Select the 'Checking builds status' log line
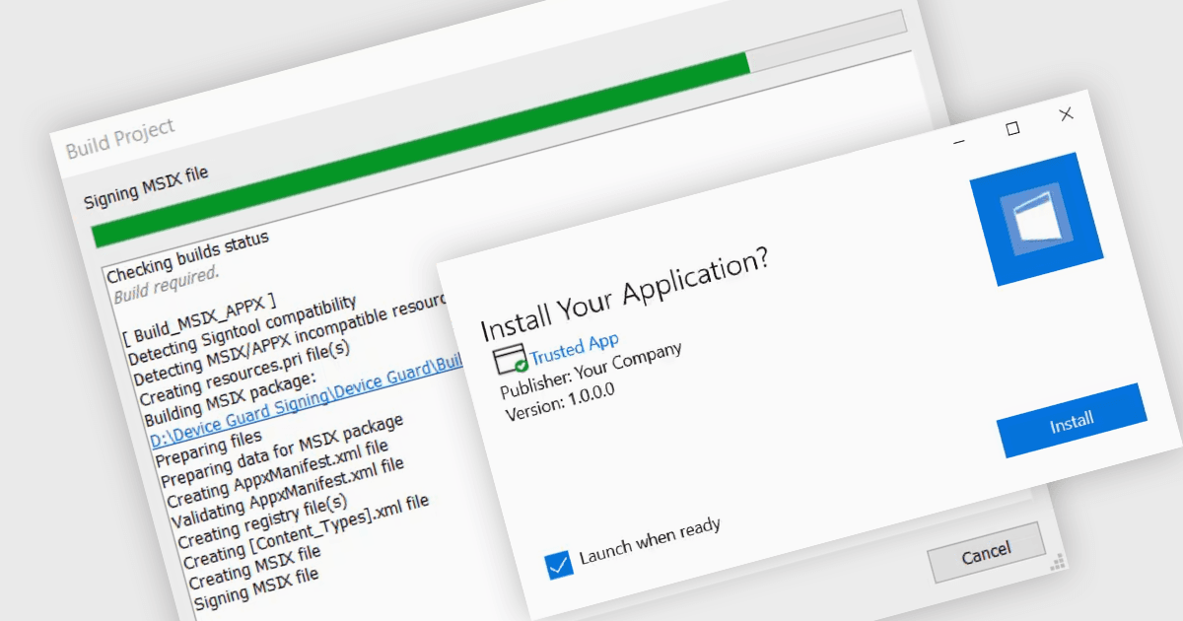Image resolution: width=1183 pixels, height=621 pixels. coord(188,256)
